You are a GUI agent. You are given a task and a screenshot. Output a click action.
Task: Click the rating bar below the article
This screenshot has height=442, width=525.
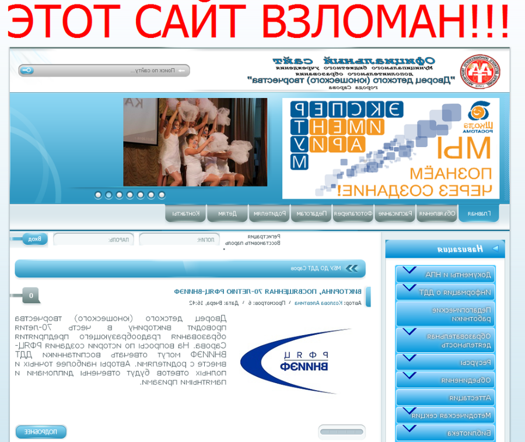coord(342,432)
